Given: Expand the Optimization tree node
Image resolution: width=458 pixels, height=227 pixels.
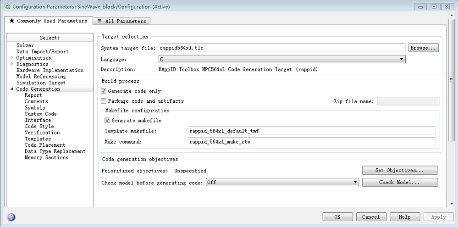Looking at the screenshot, I should (12, 58).
